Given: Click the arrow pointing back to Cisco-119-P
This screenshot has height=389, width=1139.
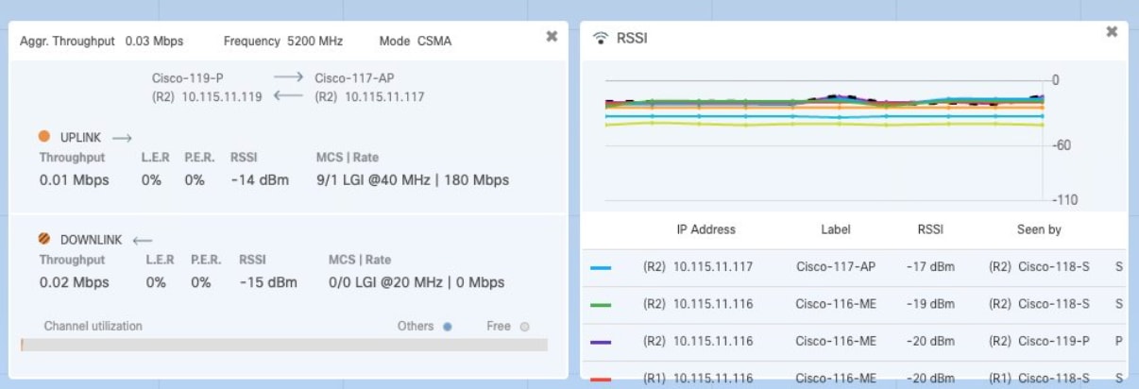Looking at the screenshot, I should 288,95.
